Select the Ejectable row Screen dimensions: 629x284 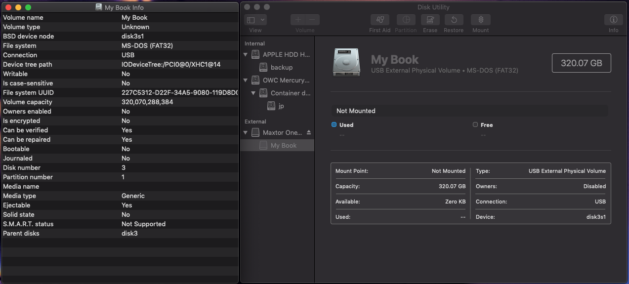[120, 205]
